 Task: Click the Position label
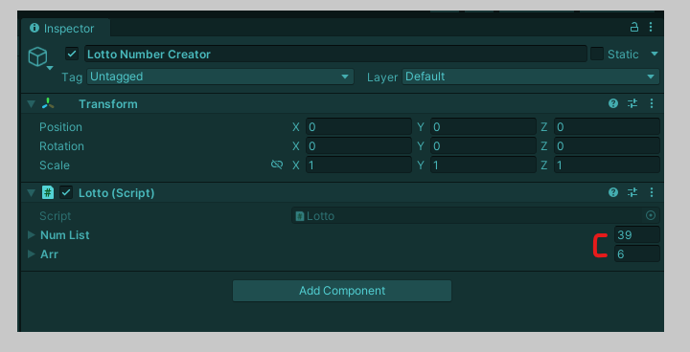(60, 127)
